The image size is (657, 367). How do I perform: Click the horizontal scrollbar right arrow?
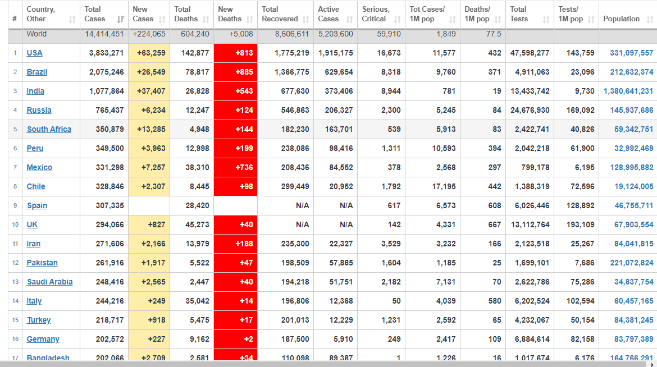pos(653,365)
